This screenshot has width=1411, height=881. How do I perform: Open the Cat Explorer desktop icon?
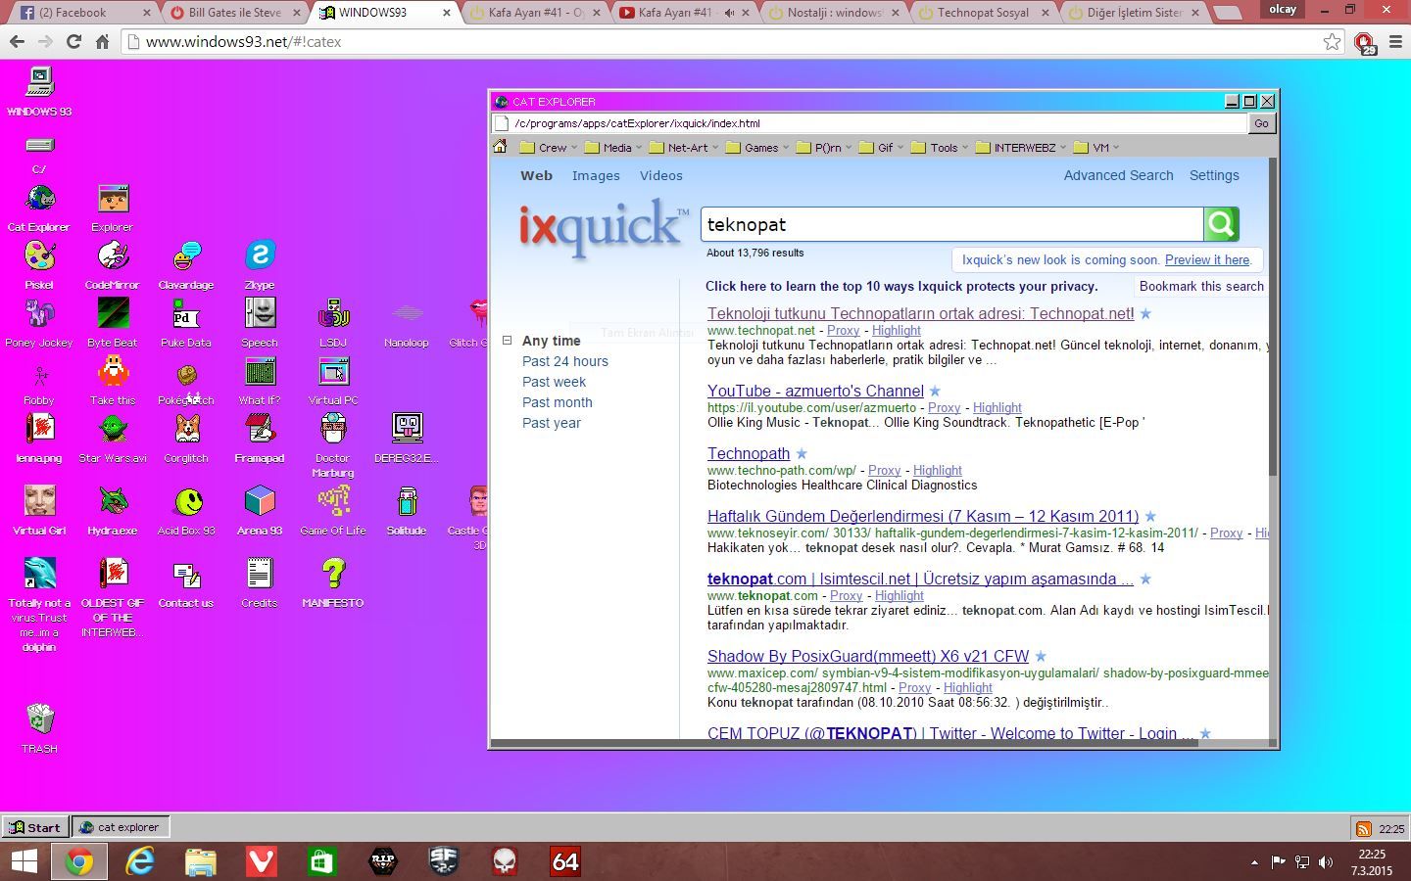[x=39, y=208]
